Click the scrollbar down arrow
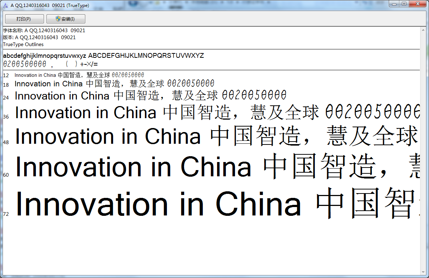Image resolution: width=429 pixels, height=278 pixels. 423,272
